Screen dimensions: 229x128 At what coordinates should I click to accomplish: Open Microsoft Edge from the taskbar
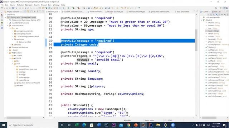84,125
